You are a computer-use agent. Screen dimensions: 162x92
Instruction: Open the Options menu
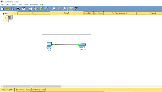point(13,5)
